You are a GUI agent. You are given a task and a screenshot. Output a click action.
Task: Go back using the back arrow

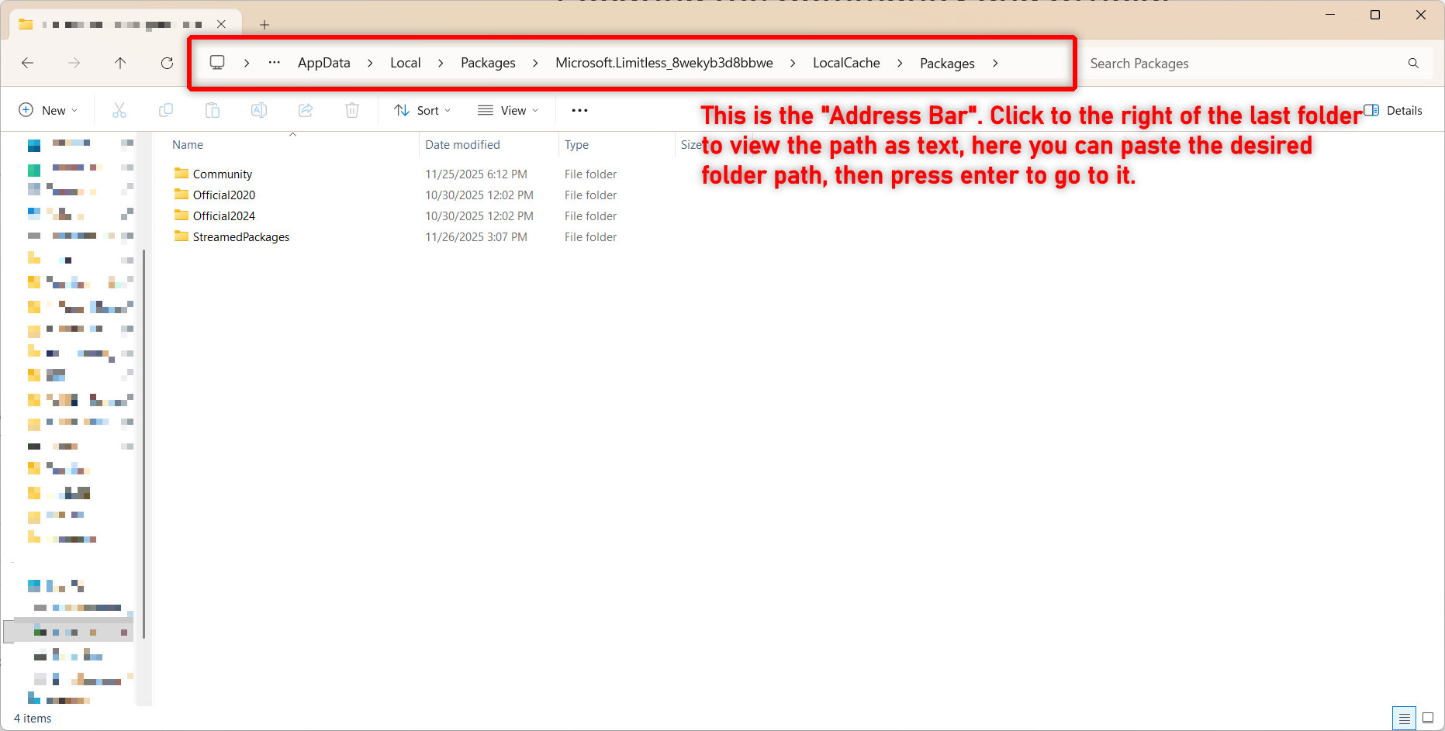click(x=28, y=63)
